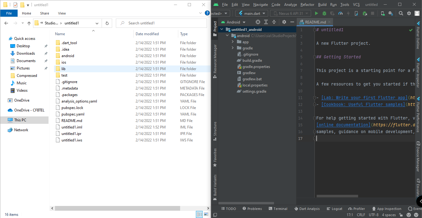The image size is (422, 218).
Task: Click Attach Debugger to Android Process icon
Action: click(x=365, y=13)
